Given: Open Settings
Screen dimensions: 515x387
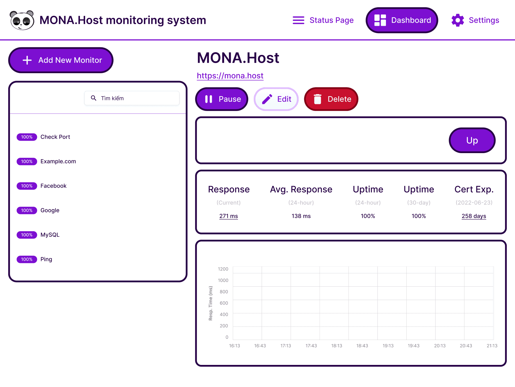Looking at the screenshot, I should [x=475, y=20].
